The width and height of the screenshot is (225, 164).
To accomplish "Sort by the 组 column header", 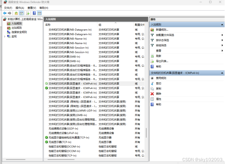I will coord(115,25).
